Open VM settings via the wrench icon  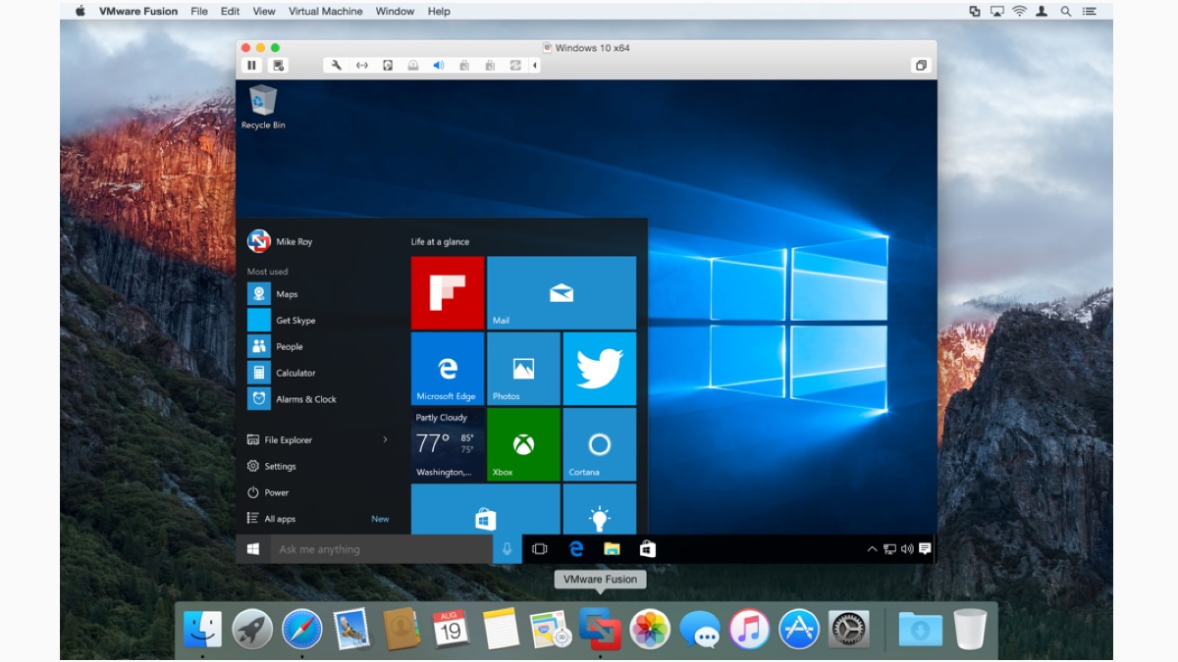click(x=337, y=66)
